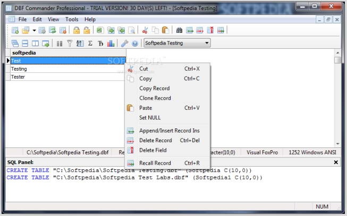Expand the Open file dropdown arrow
Screen dimensions: 347x216
[x=34, y=30]
